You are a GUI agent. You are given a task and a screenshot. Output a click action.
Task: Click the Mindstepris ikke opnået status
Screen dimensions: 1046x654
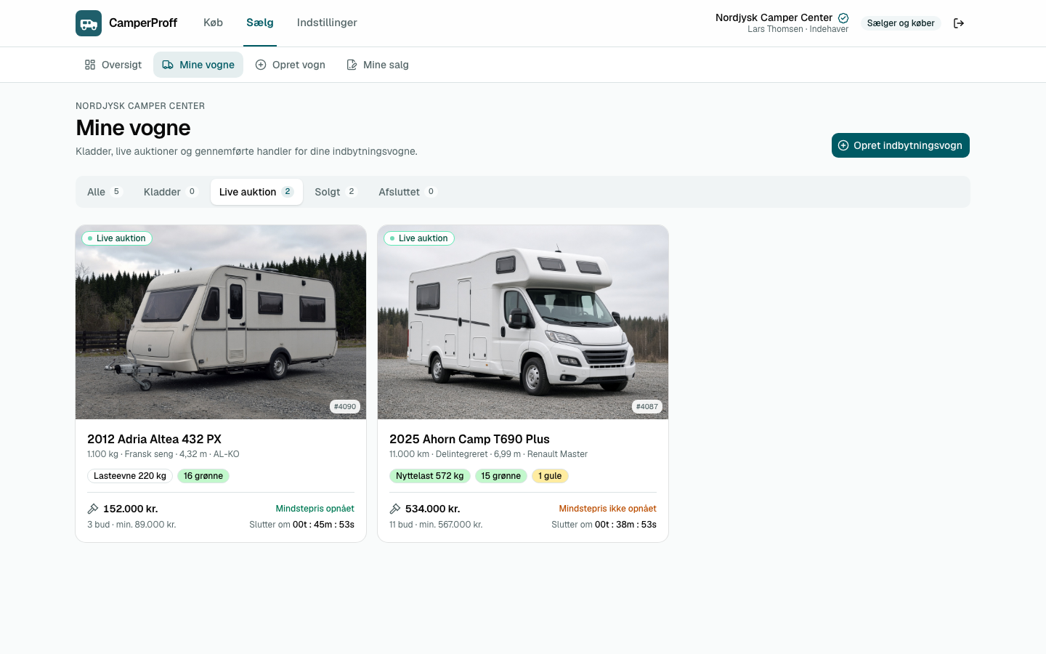point(608,509)
